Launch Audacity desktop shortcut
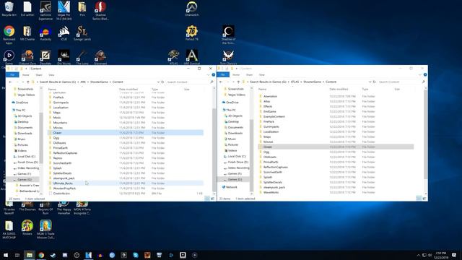Image resolution: width=462 pixels, height=260 pixels. [45, 33]
